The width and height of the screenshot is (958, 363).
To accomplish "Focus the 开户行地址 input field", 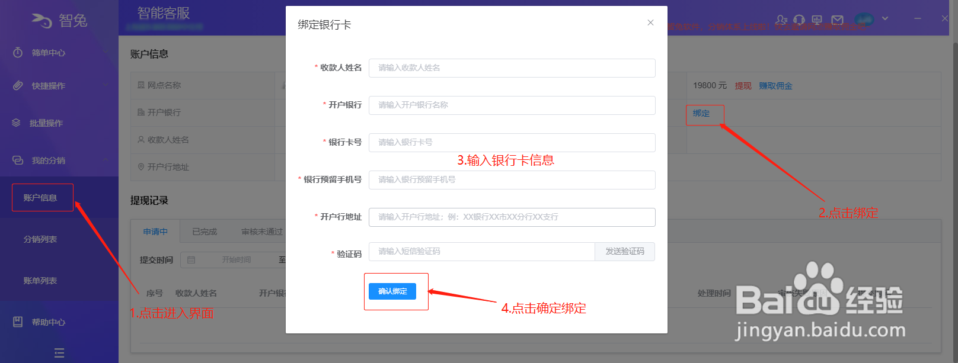I will [512, 217].
